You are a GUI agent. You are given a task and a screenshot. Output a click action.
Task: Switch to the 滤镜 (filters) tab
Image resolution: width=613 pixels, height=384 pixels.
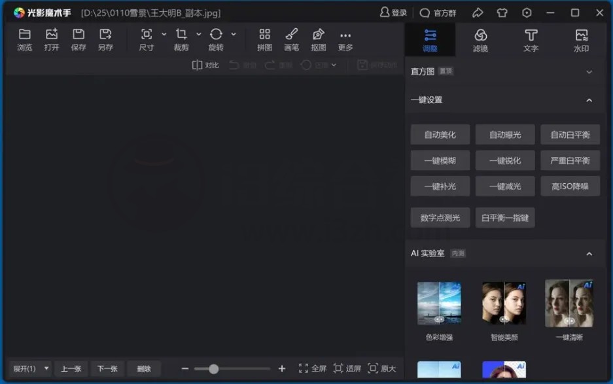481,39
